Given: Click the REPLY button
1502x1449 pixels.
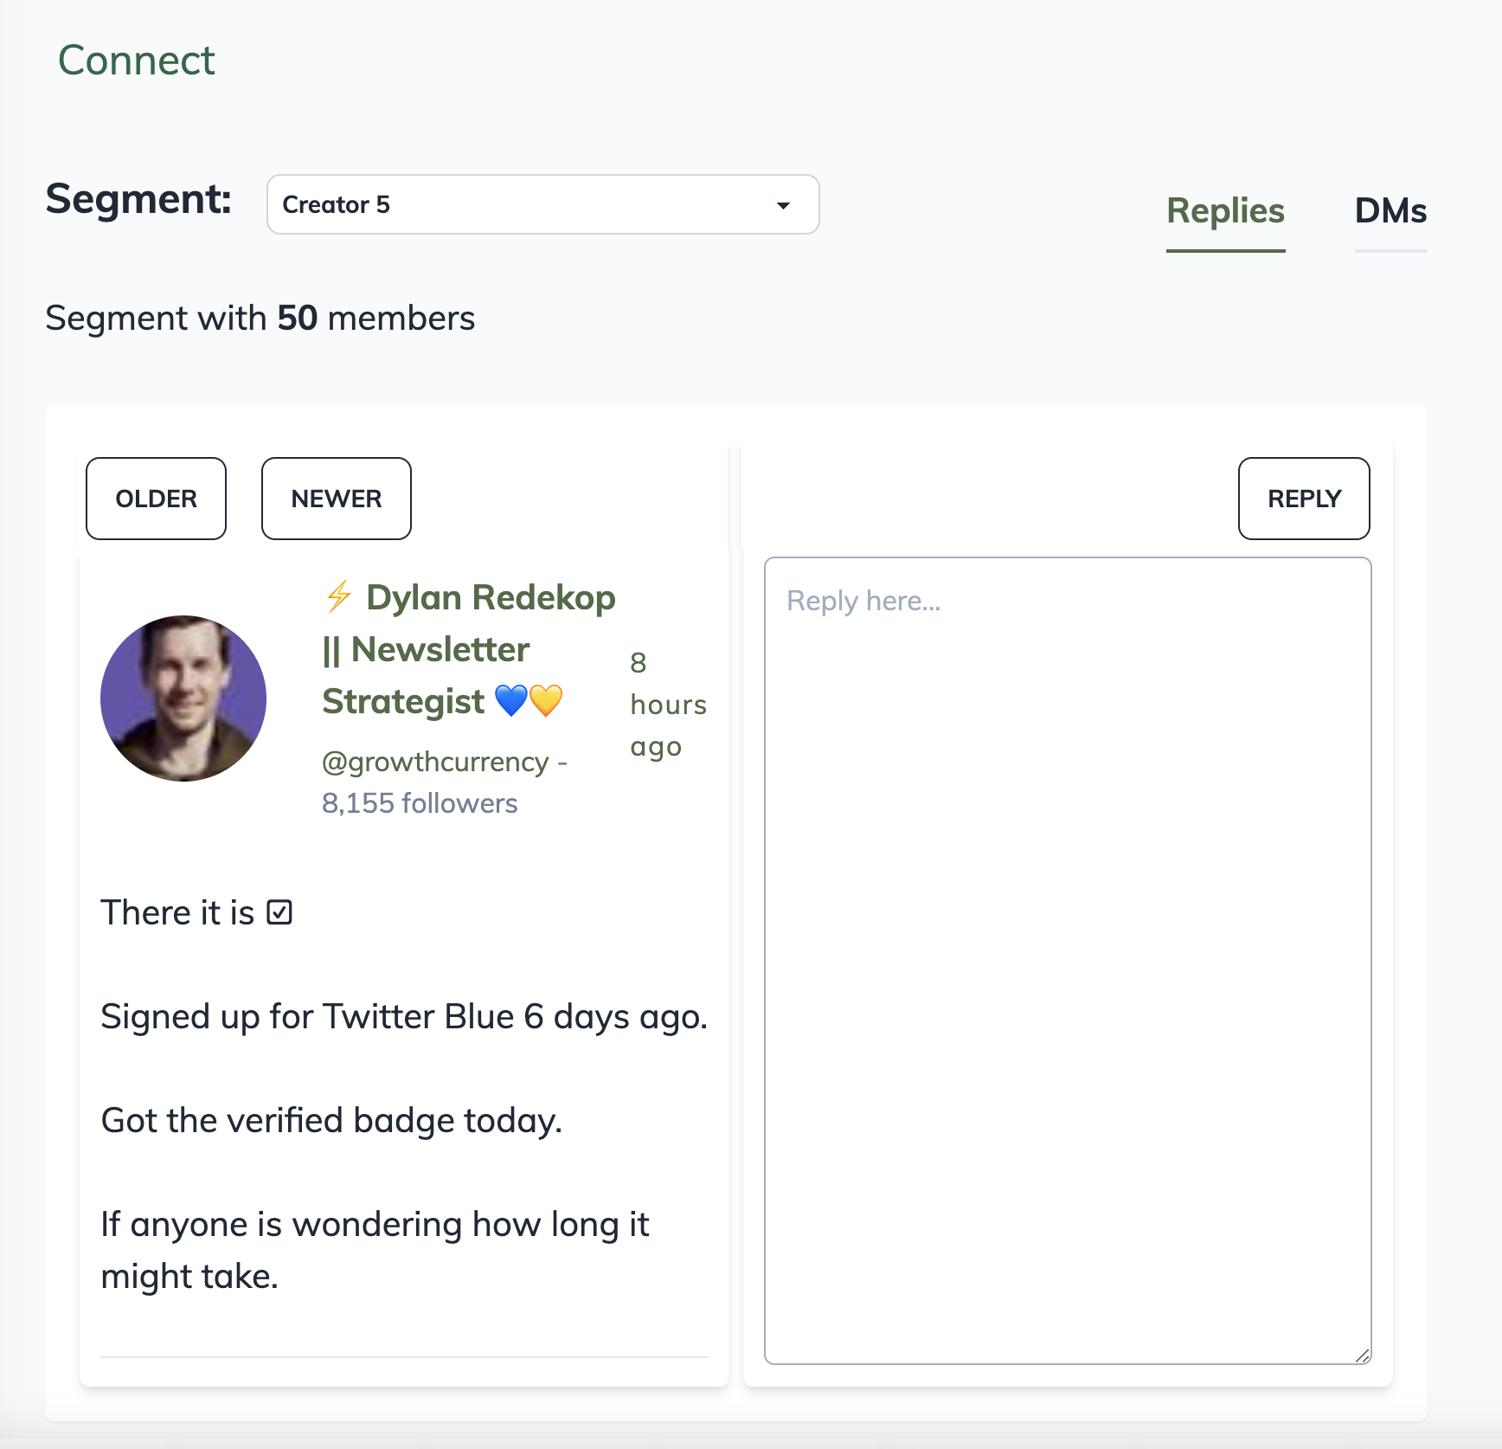Looking at the screenshot, I should pos(1303,499).
